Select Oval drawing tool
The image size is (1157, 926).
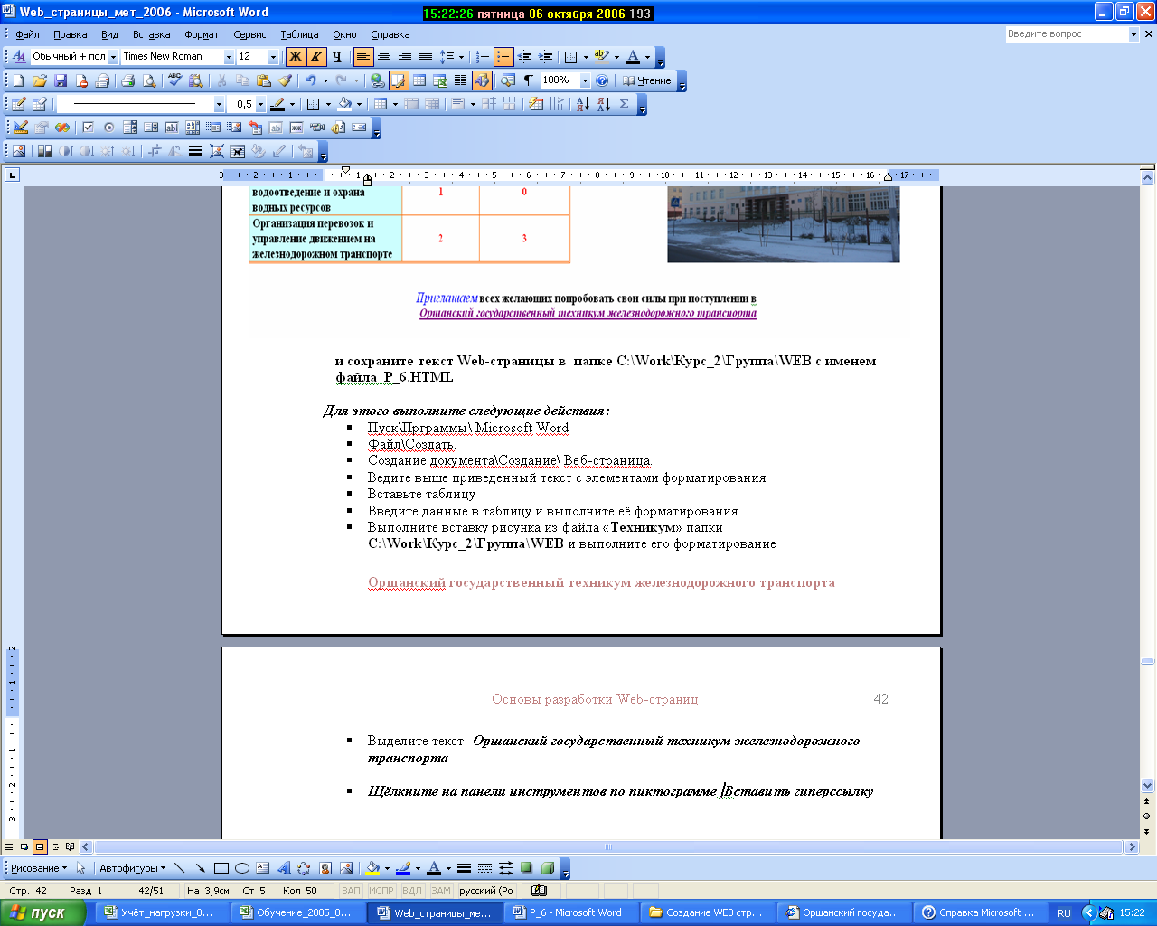[x=242, y=868]
